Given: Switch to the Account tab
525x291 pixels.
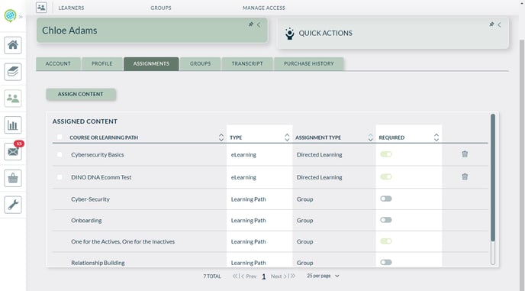Looking at the screenshot, I should pos(58,63).
